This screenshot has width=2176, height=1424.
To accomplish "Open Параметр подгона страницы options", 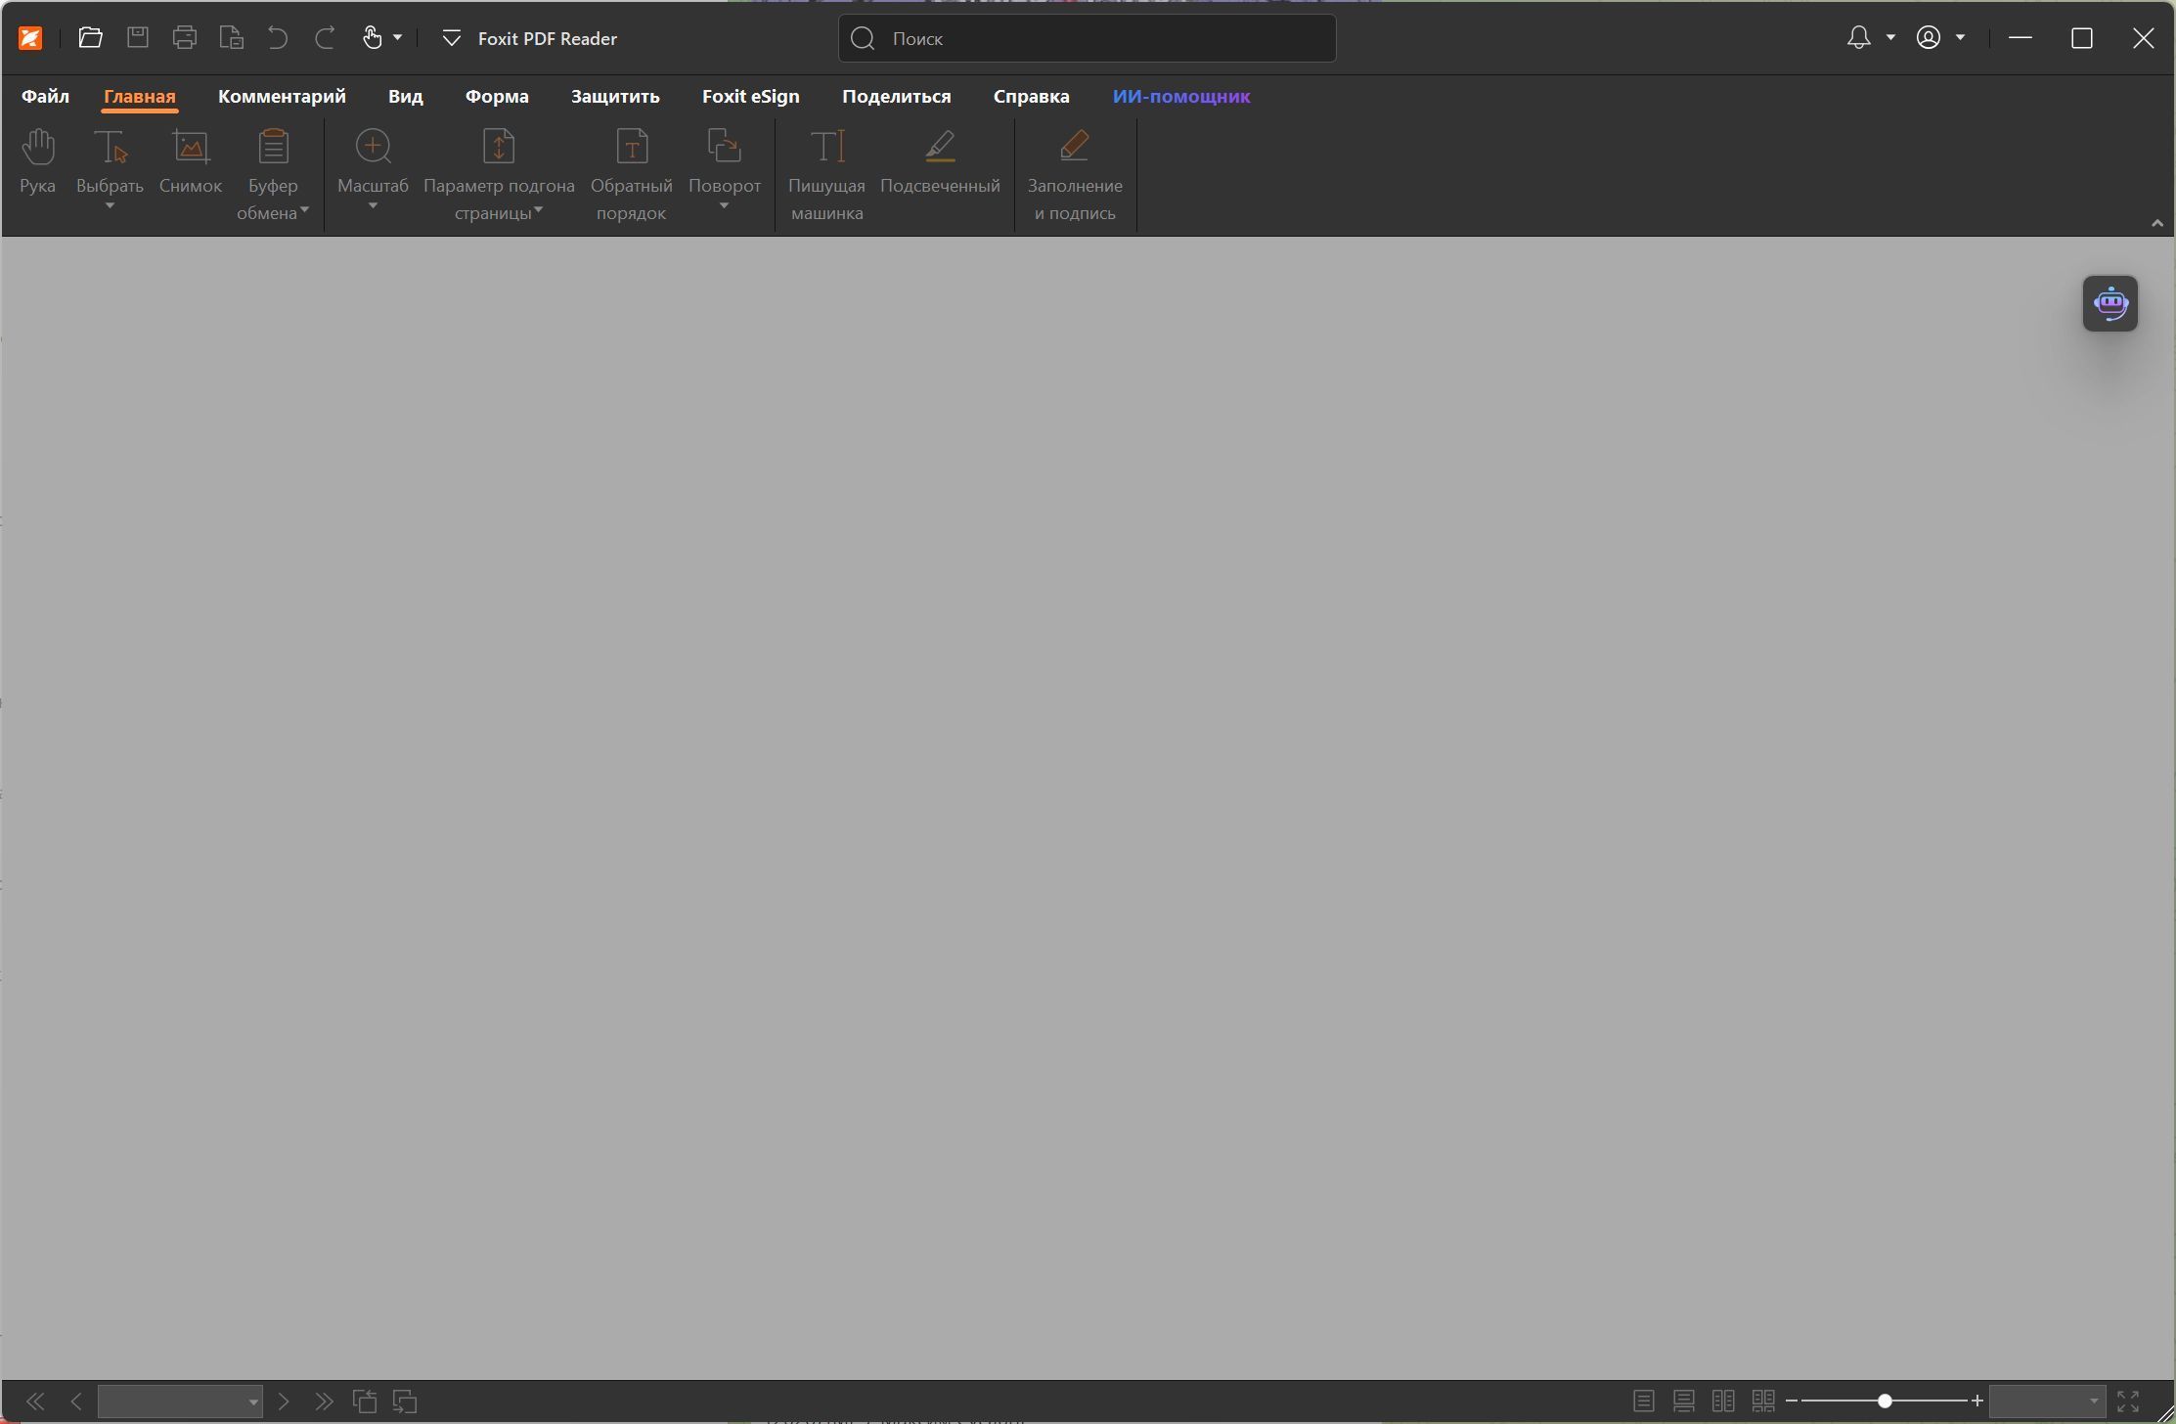I will [x=499, y=174].
